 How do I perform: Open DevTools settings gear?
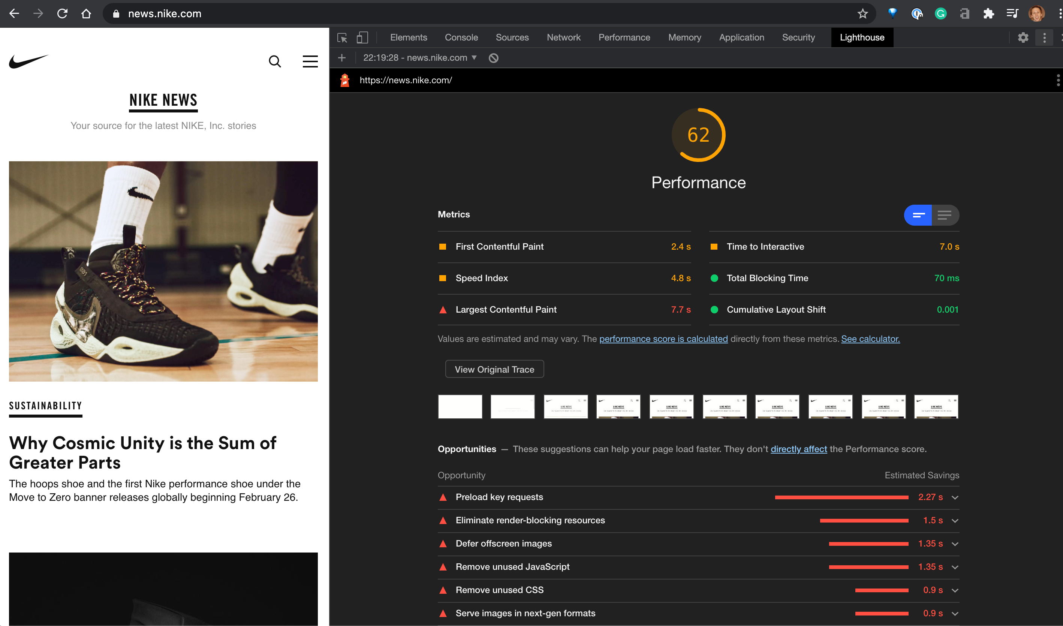tap(1023, 37)
